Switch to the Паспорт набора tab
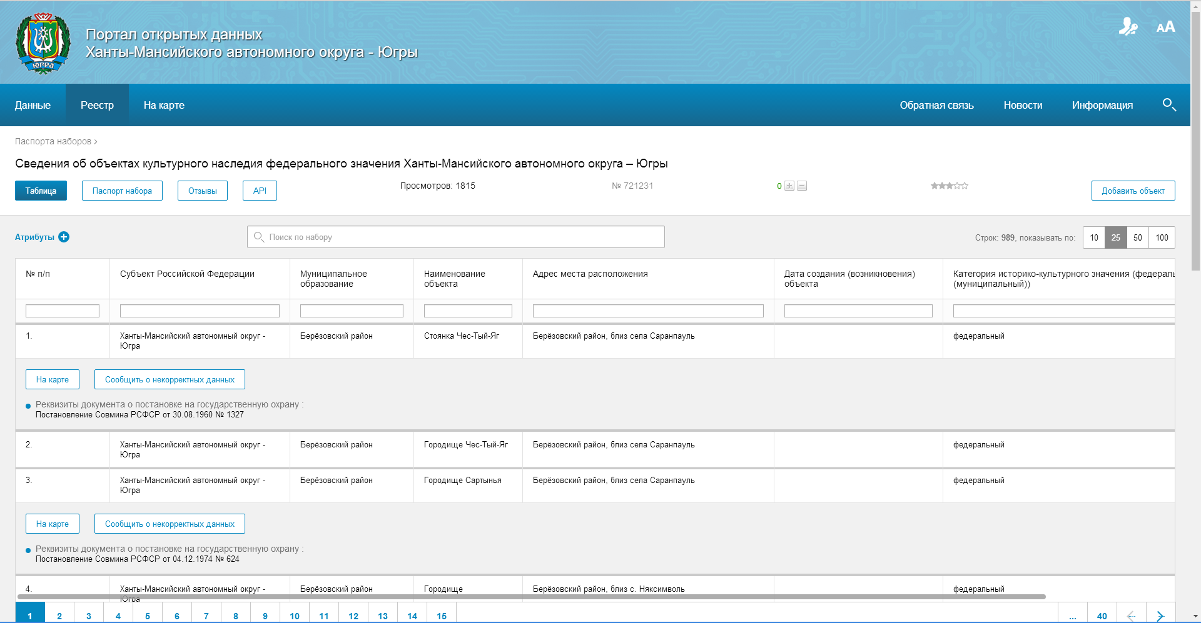This screenshot has height=623, width=1201. click(122, 191)
